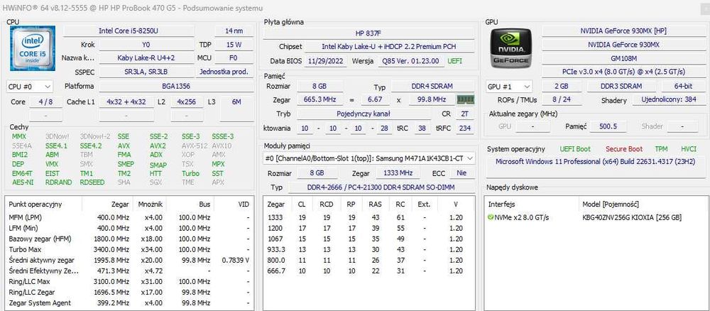Click the 14 nm process value

tap(234, 31)
